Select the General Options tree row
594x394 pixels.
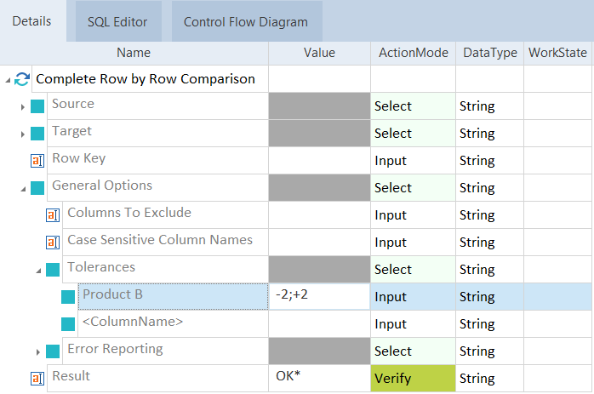pos(102,186)
